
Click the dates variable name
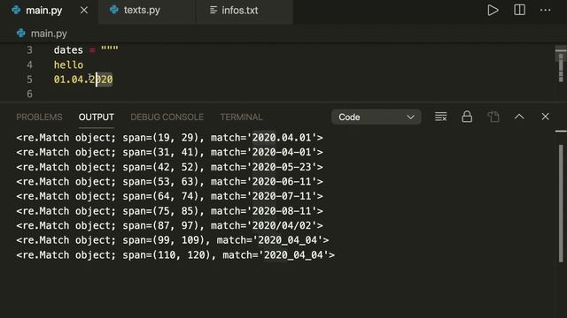click(68, 50)
